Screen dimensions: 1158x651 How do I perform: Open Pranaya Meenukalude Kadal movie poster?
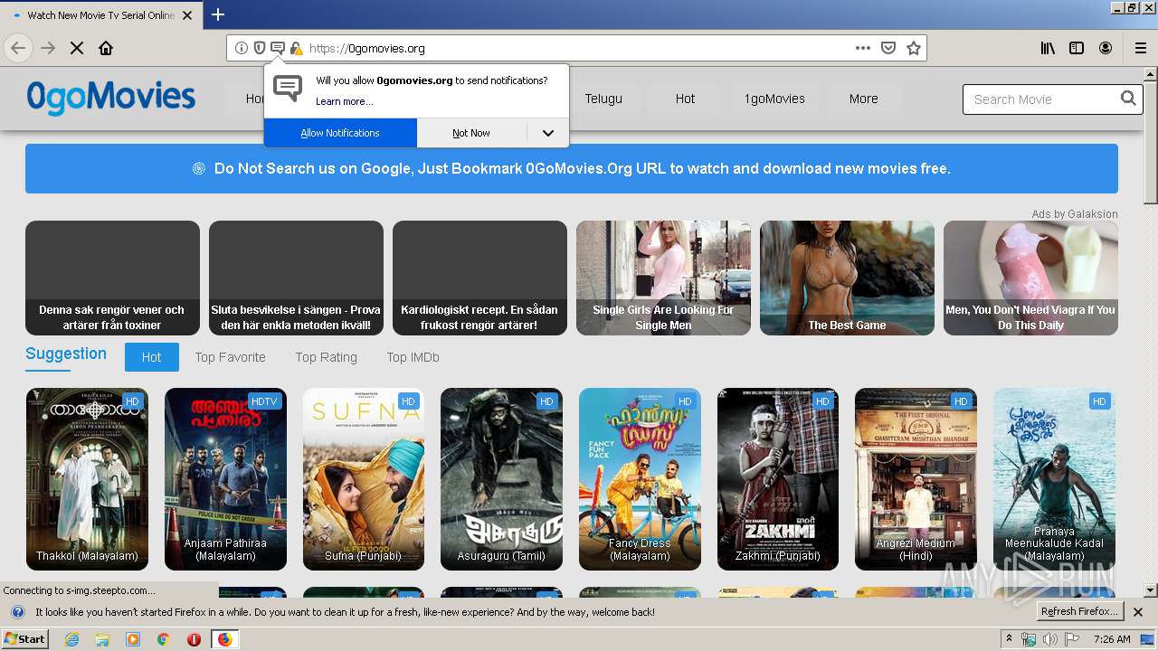tap(1054, 479)
